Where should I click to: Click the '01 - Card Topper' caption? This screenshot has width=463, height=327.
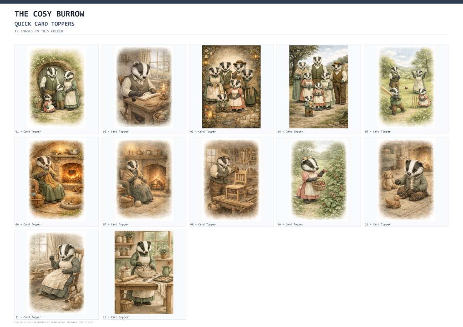pos(28,131)
